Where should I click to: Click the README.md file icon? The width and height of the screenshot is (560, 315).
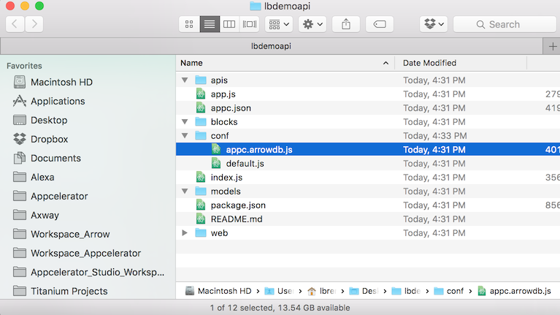pos(201,219)
